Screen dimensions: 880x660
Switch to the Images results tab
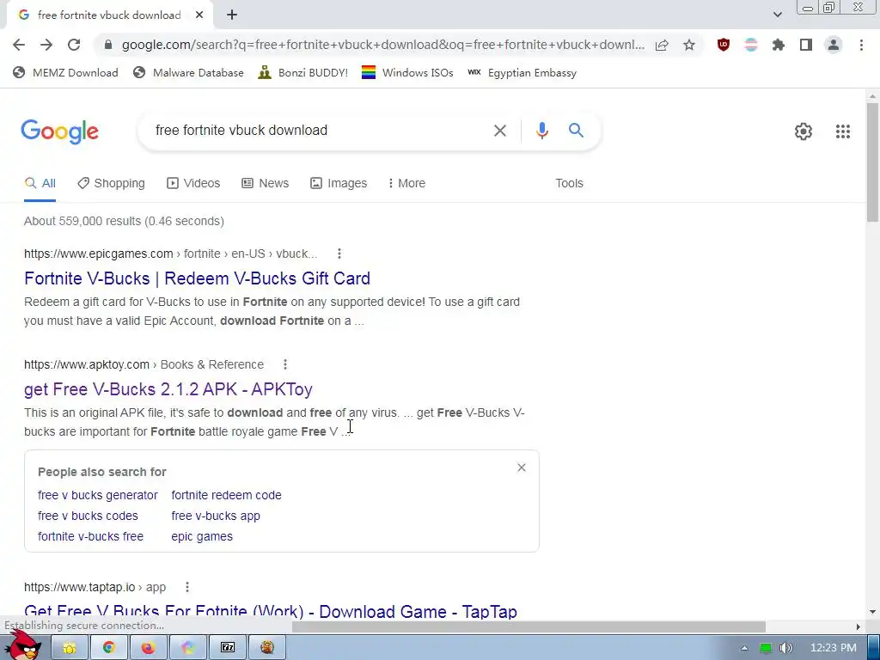339,184
